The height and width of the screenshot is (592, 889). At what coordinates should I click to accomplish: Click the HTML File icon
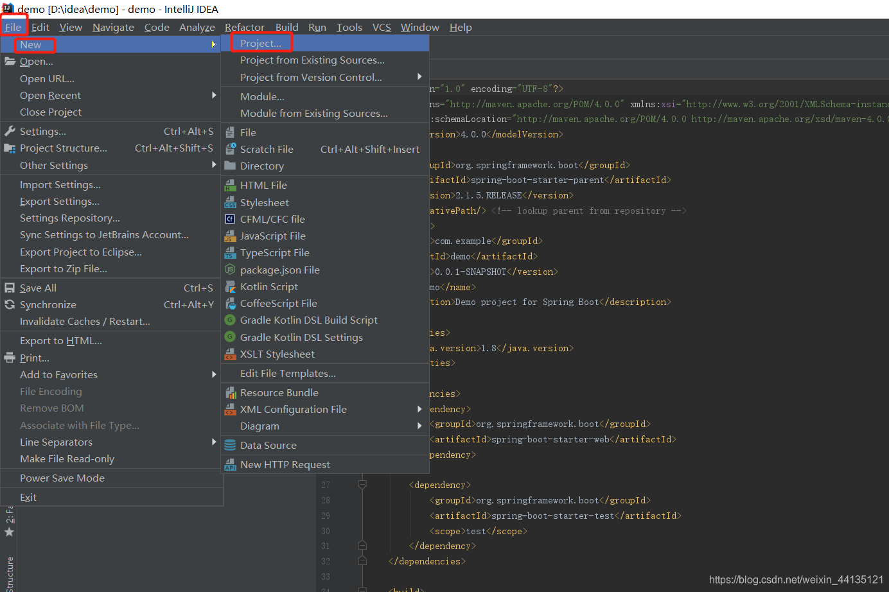click(x=230, y=186)
